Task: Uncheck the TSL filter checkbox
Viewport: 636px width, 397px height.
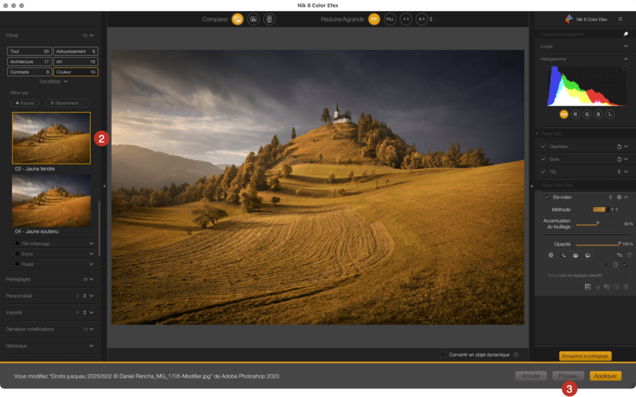Action: 543,172
